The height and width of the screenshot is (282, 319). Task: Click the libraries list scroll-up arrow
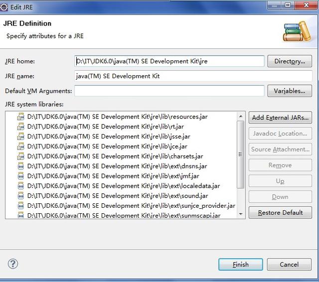(241, 116)
